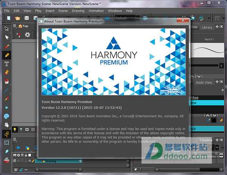
Task: Select the Pencil tool in tools bar
Action: pyautogui.click(x=7, y=55)
